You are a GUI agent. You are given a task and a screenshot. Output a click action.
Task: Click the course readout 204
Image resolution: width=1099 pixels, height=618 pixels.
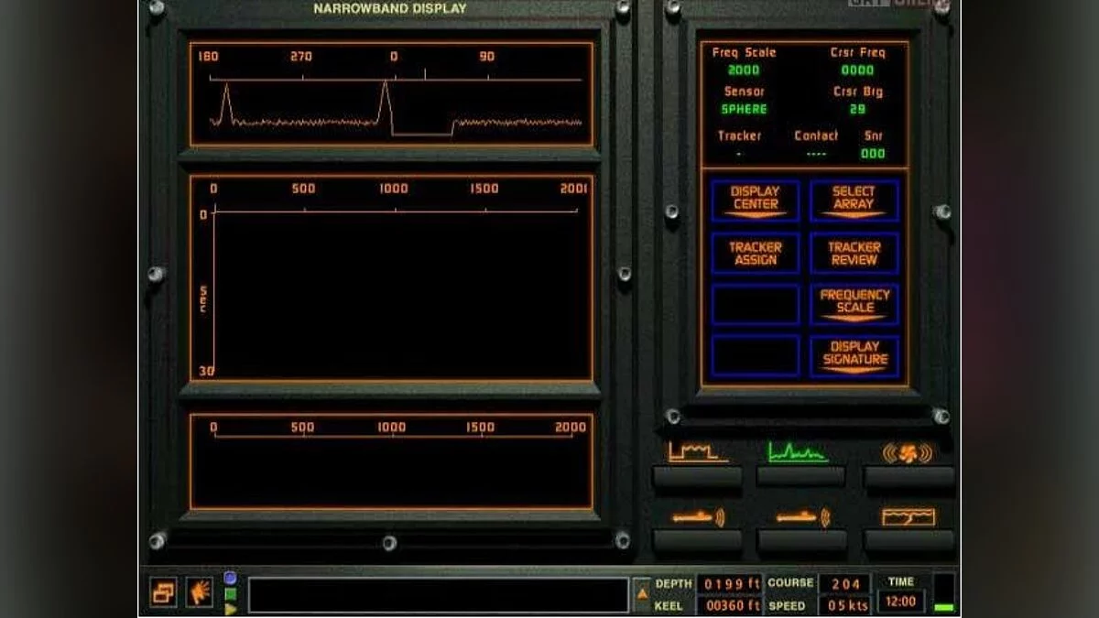pyautogui.click(x=844, y=584)
